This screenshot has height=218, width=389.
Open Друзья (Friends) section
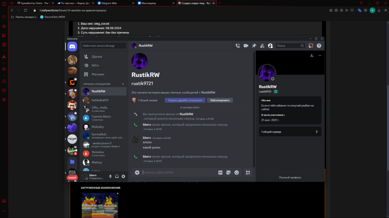[x=104, y=56]
